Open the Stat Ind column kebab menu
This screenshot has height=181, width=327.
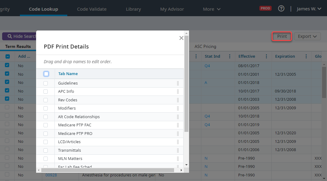click(229, 56)
